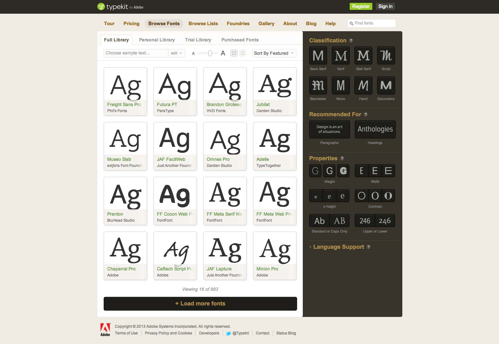Screen dimensions: 499x344
Task: Open the Foundries nav item
Action: click(238, 24)
